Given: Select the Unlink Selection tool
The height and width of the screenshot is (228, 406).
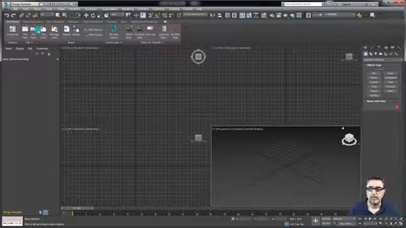Looking at the screenshot, I should (28, 15).
